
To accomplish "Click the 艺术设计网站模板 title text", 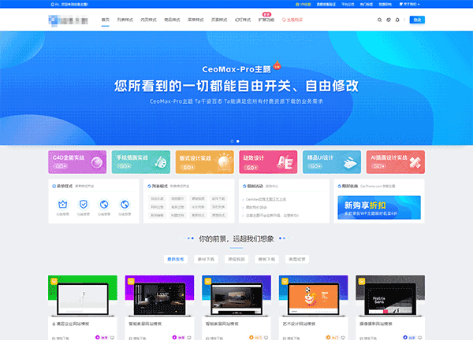I will pos(299,323).
